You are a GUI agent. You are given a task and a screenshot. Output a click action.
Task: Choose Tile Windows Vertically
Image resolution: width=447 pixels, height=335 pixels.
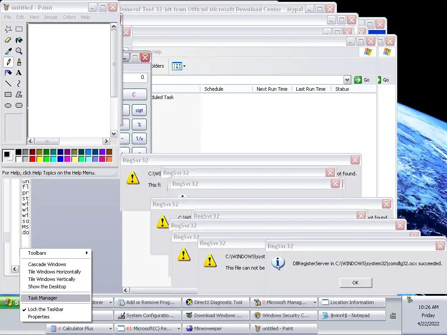click(56, 279)
